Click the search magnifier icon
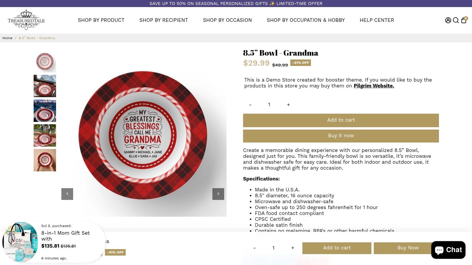The width and height of the screenshot is (472, 265). 456,20
